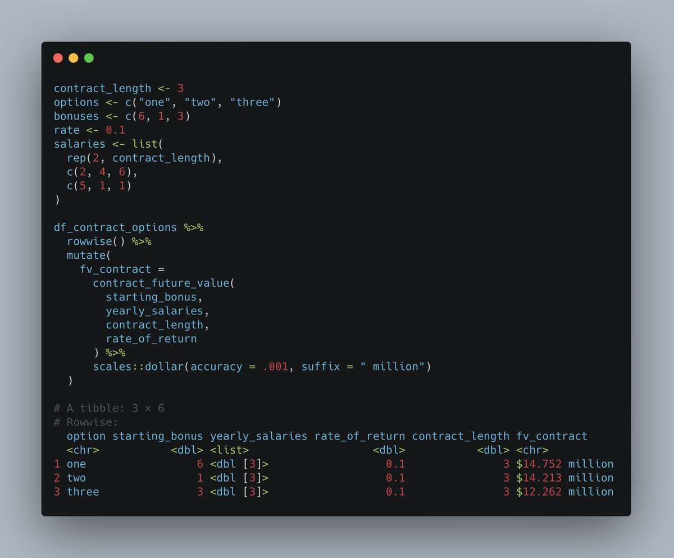Click the value 0.1 after rate
The image size is (674, 558).
click(116, 130)
